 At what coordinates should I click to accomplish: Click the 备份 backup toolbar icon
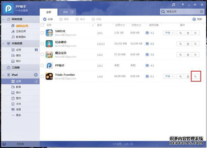pos(77,19)
